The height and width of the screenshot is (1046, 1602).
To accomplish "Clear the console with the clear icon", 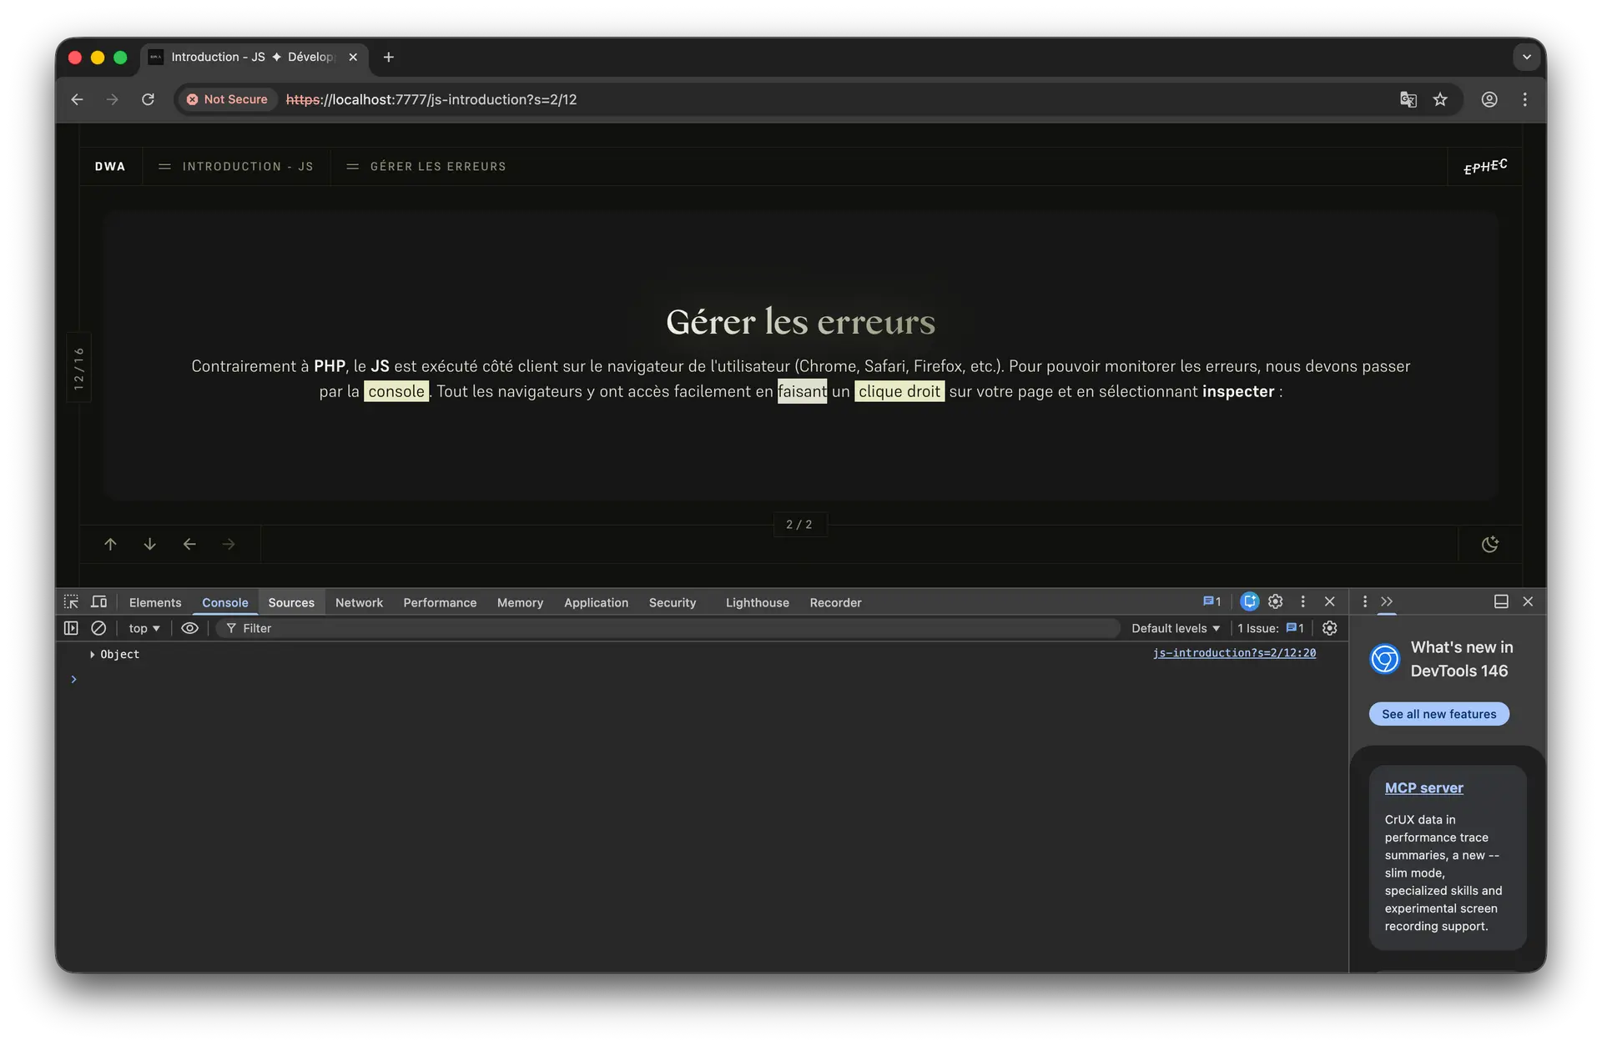I will [x=98, y=628].
